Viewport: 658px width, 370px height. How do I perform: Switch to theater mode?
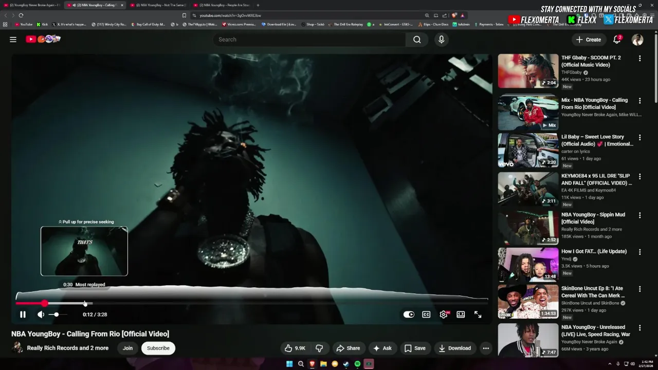(x=461, y=314)
